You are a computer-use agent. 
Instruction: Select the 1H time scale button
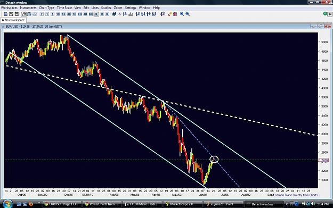tap(75, 14)
